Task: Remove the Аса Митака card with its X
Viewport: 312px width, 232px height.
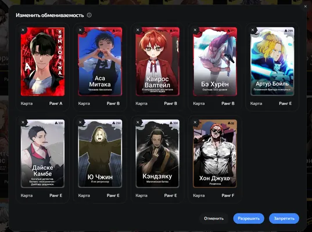Action: [80, 30]
